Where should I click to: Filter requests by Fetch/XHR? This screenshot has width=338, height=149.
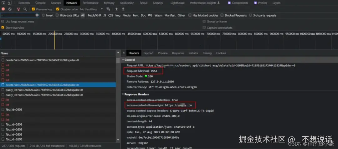(x=95, y=15)
